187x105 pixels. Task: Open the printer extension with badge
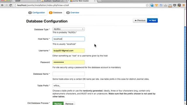170,6
